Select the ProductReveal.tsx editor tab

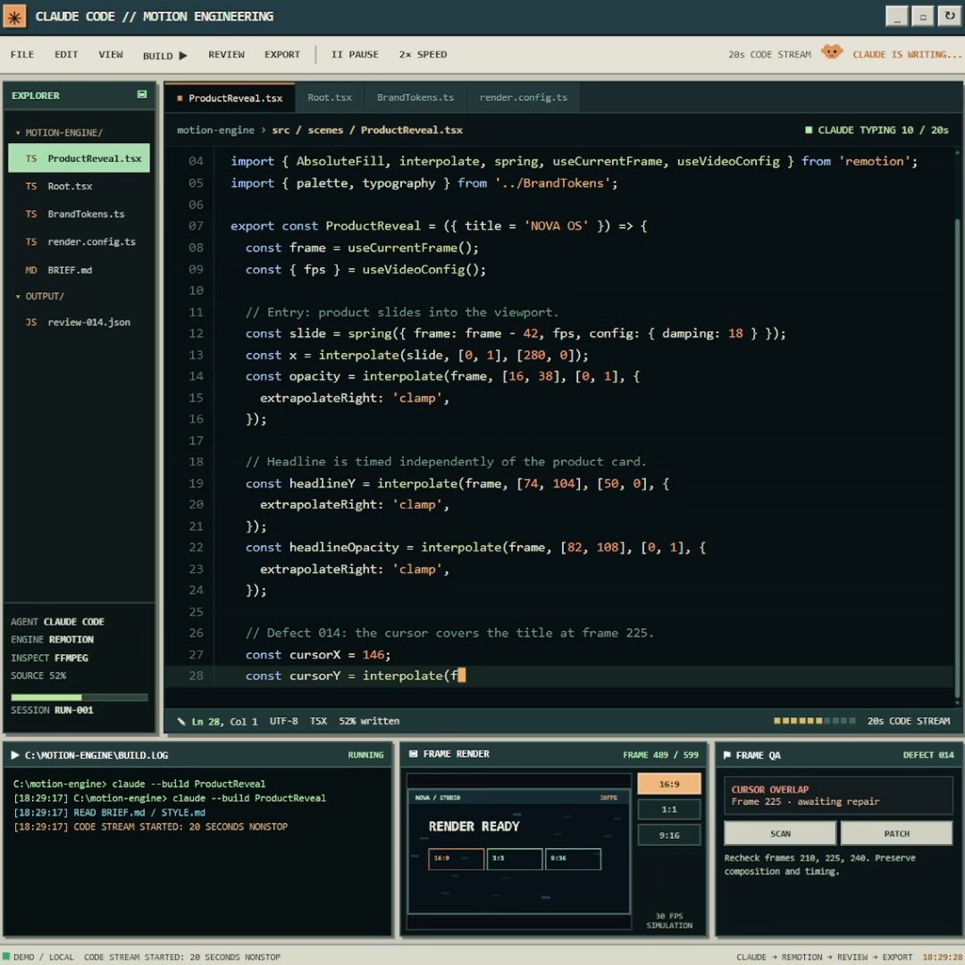[x=230, y=98]
